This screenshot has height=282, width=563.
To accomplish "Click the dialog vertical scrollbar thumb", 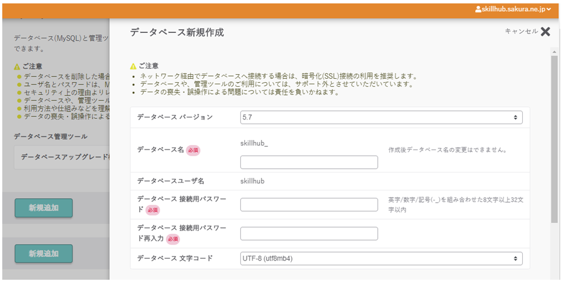I will [555, 139].
